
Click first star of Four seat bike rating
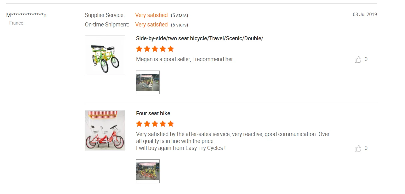[x=139, y=124]
